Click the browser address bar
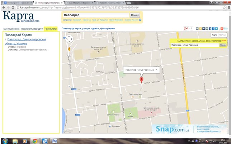Viewport: 232px width, 145px height. [119, 7]
